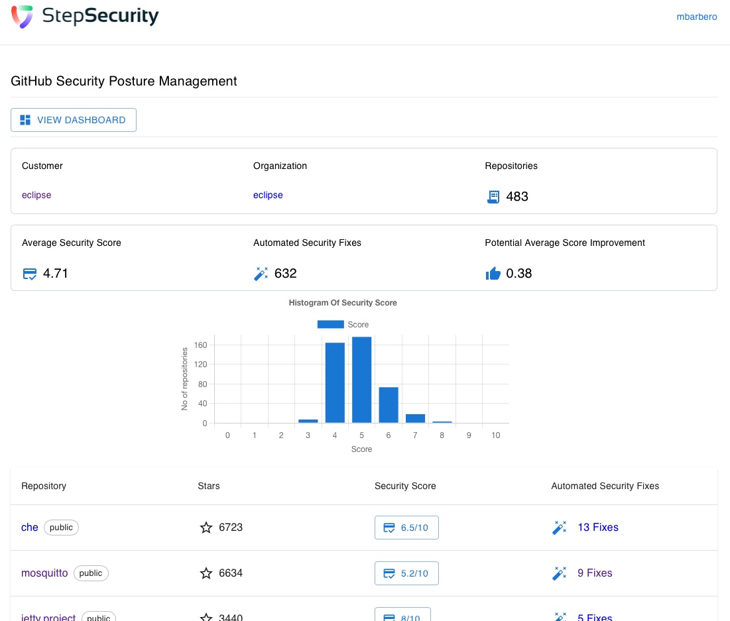Click the dashboard grid icon on View Dashboard

[x=25, y=120]
